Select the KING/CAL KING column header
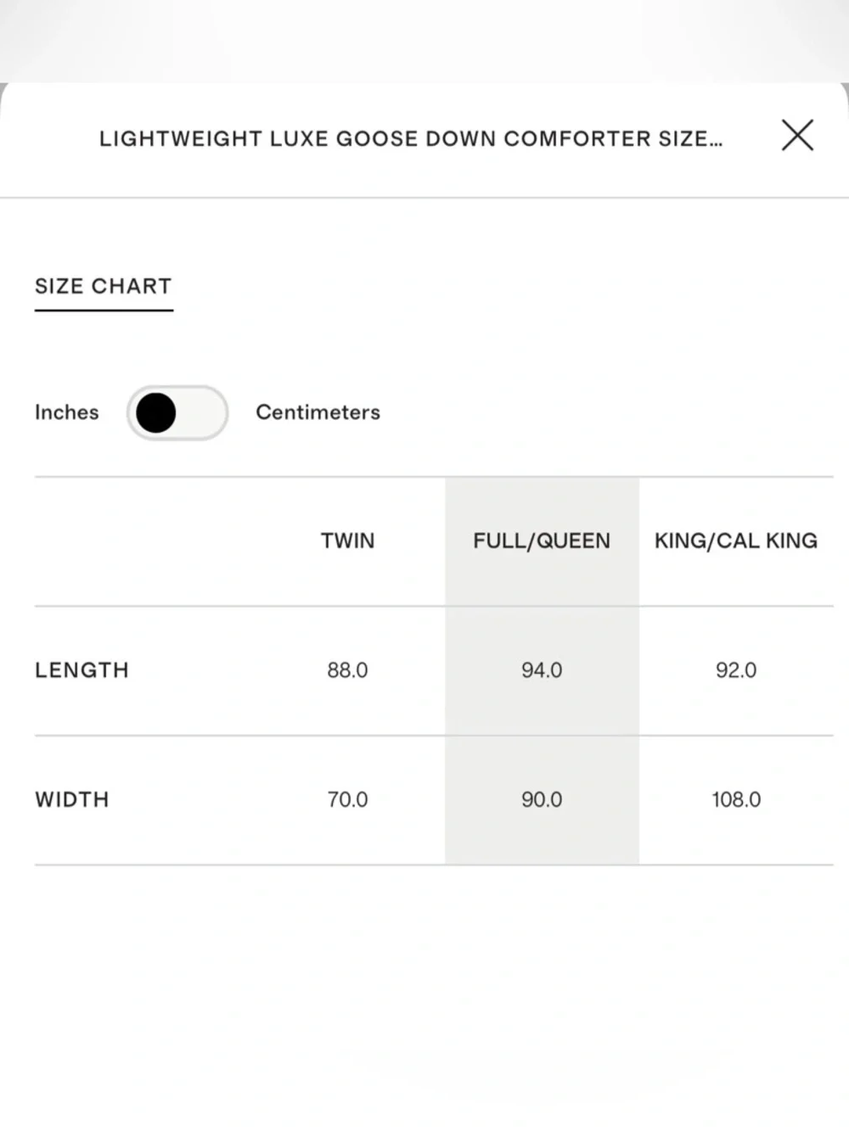849x1131 pixels. click(x=736, y=540)
